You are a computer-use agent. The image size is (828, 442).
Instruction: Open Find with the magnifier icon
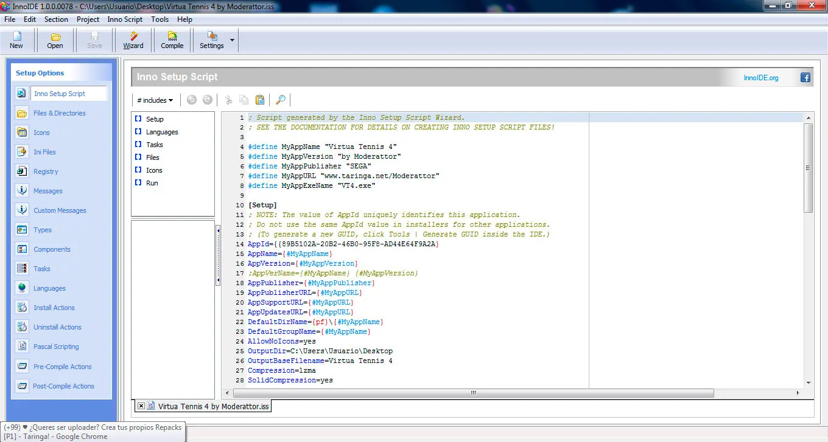[x=281, y=100]
